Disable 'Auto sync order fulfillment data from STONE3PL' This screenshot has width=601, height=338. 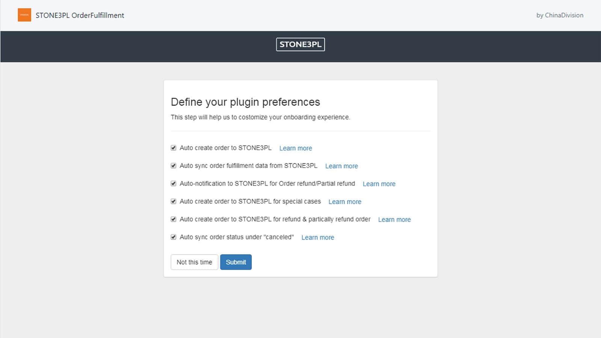click(173, 166)
